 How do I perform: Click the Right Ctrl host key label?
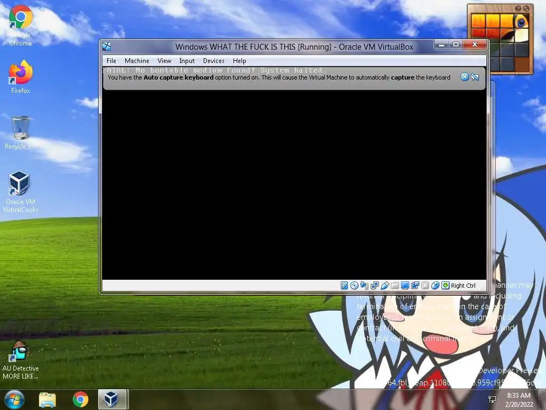coord(463,286)
